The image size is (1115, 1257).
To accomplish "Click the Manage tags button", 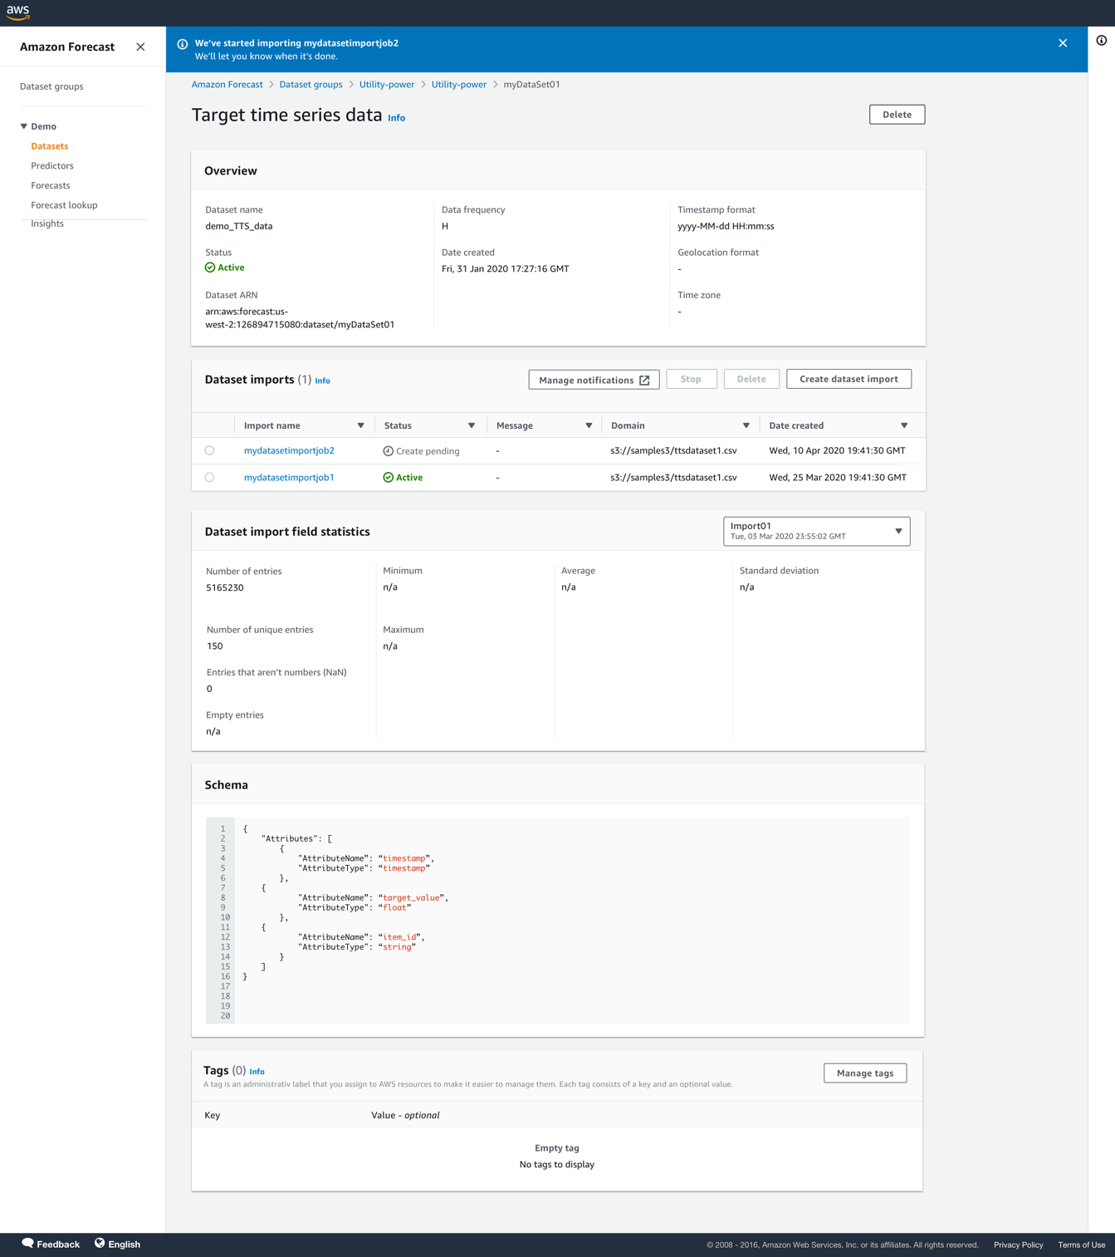I will 865,1073.
